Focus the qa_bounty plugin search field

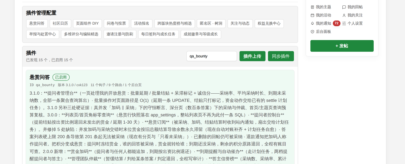pos(211,56)
